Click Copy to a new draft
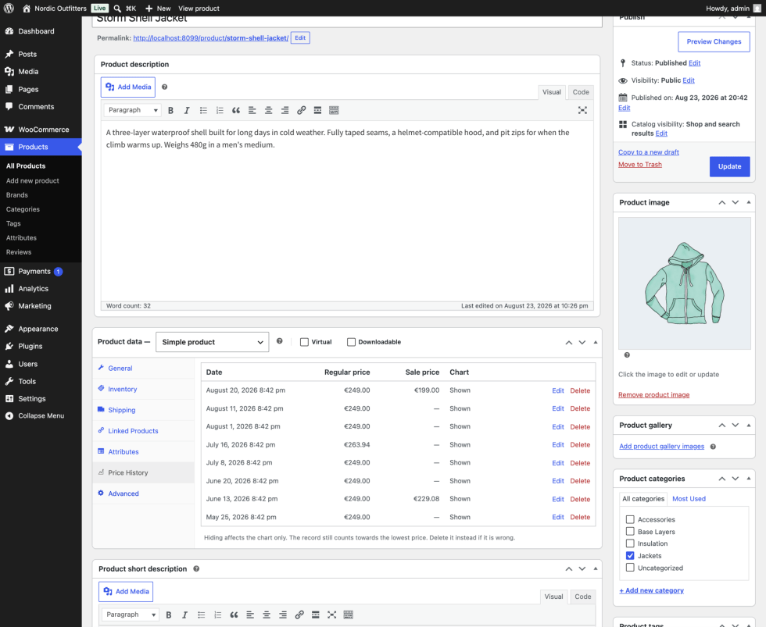766x627 pixels. click(648, 152)
